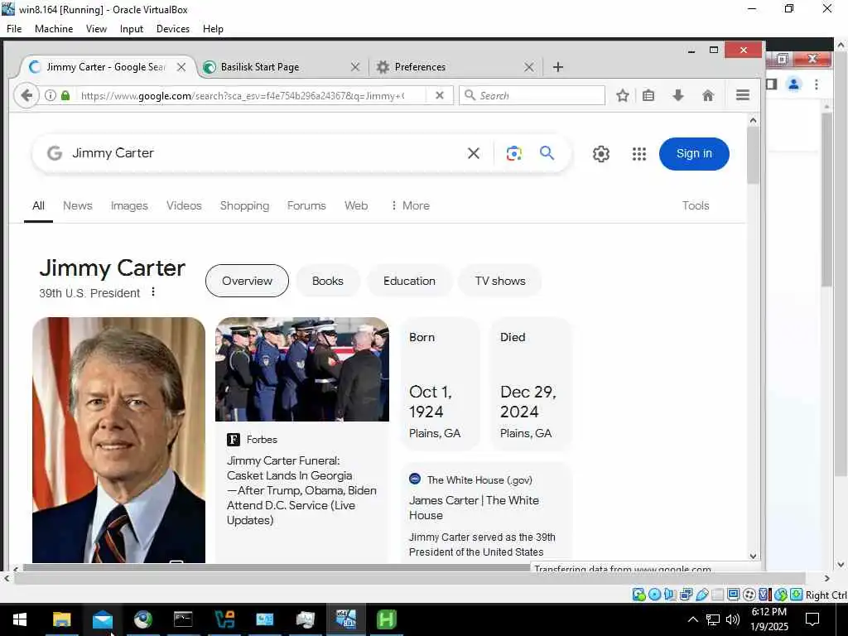Click the blue Google search magnifier
848x636 pixels.
(547, 153)
